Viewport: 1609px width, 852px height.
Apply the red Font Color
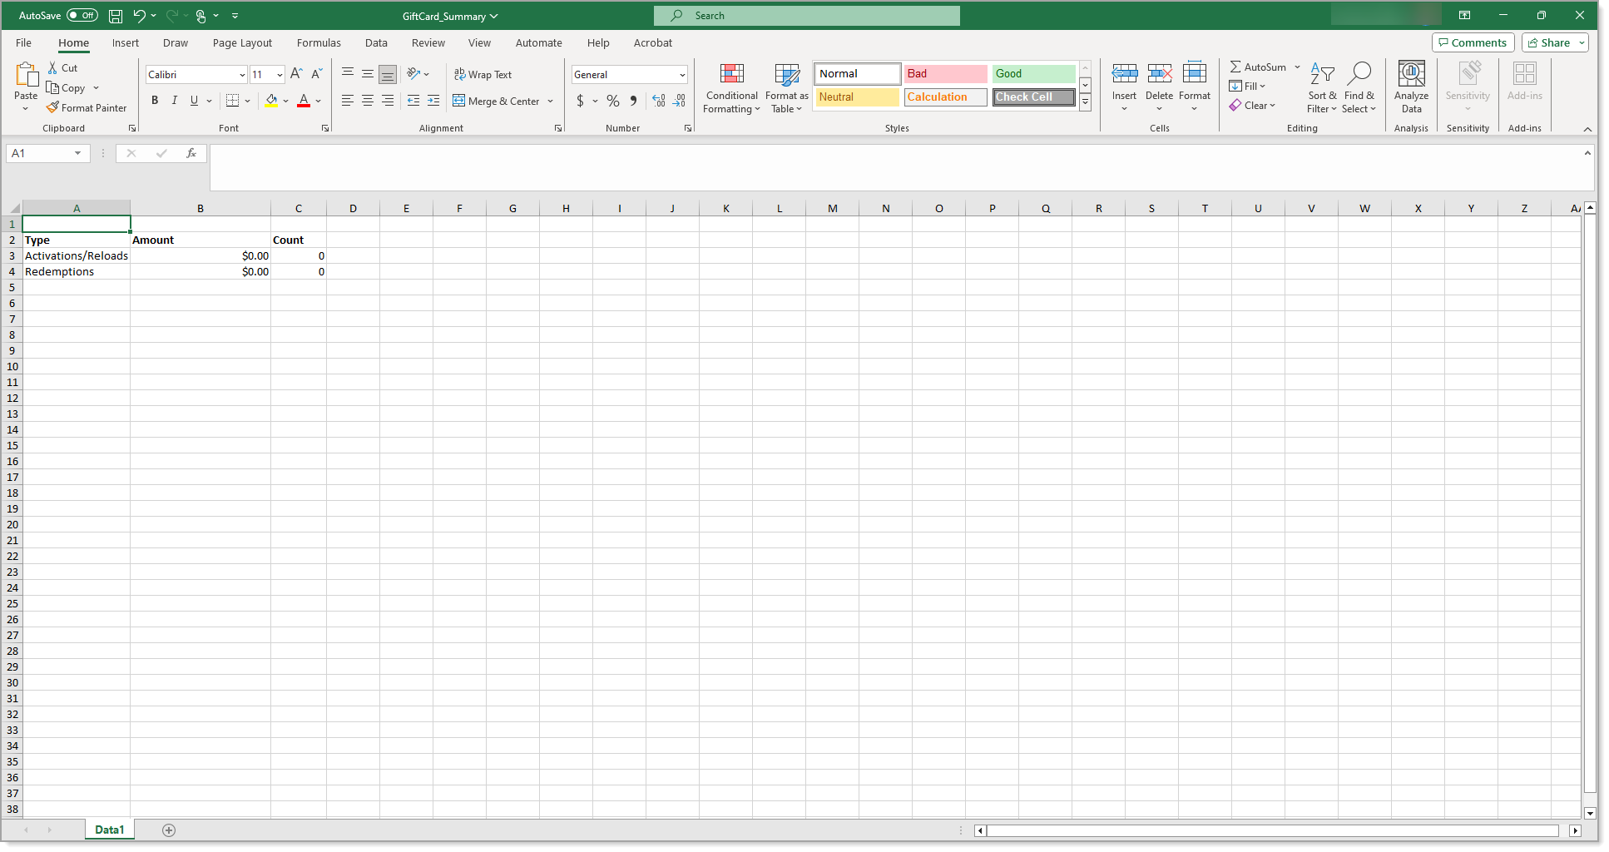point(304,101)
